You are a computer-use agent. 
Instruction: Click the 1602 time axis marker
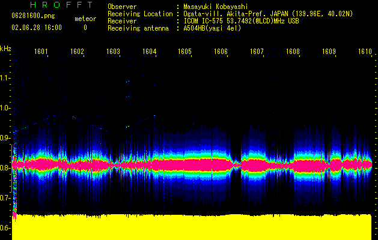coord(77,52)
